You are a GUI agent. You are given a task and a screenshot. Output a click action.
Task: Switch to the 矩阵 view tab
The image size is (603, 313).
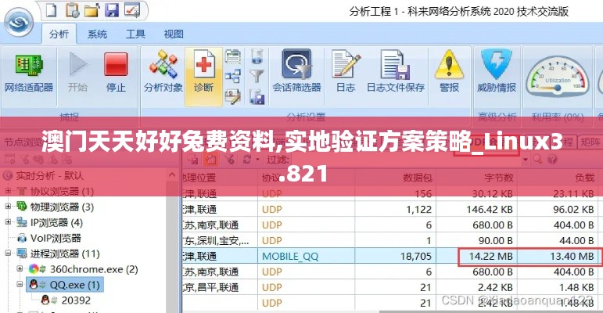pos(590,142)
